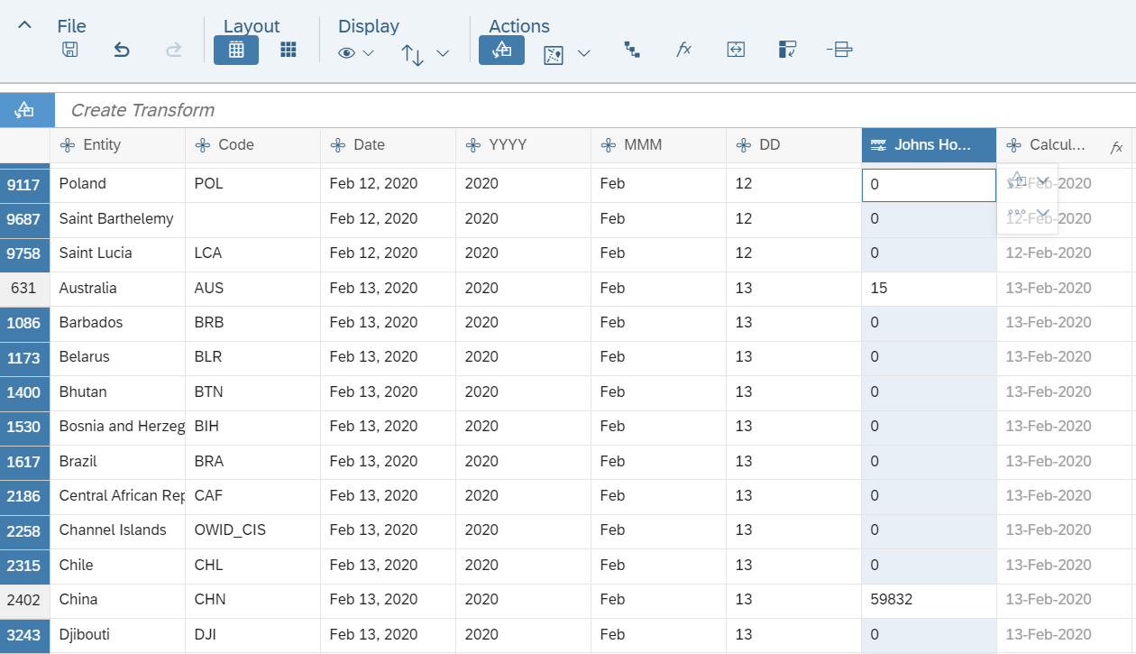Toggle the Create Transform action button
Screen dimensions: 1136x654
(502, 51)
